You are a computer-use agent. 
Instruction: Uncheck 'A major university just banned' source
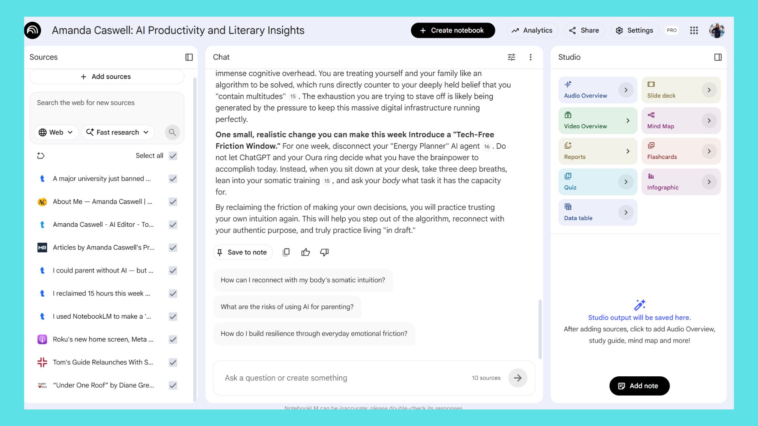coord(173,179)
